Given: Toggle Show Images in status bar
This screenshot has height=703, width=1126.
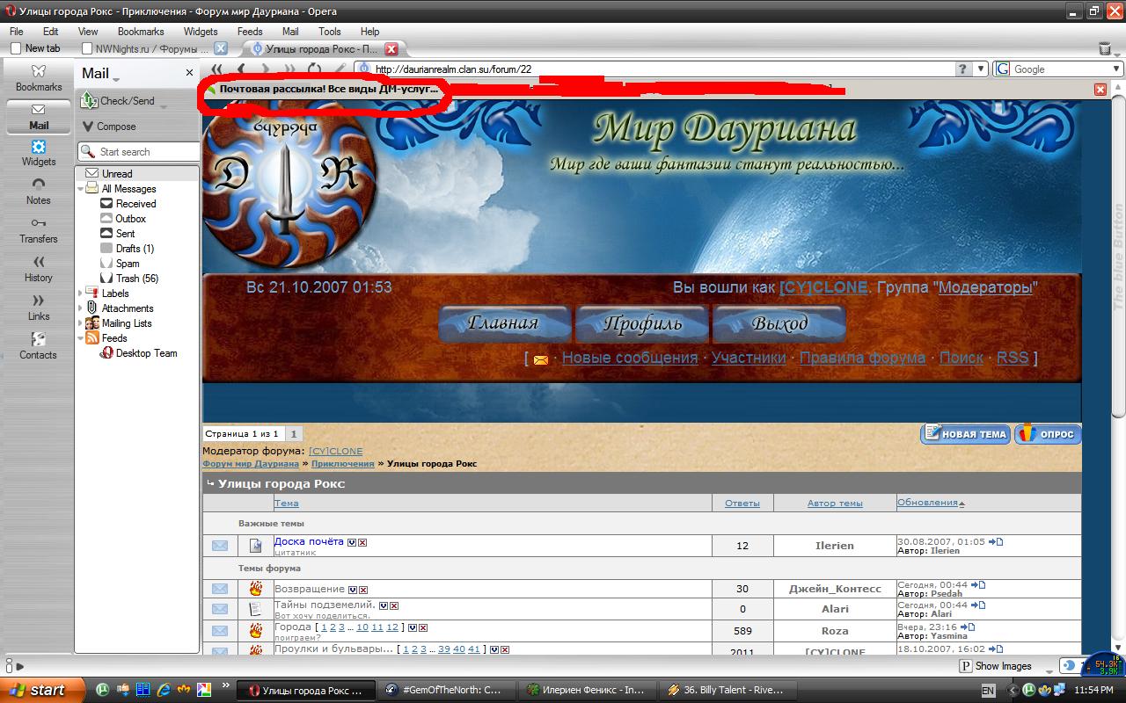Looking at the screenshot, I should 996,666.
